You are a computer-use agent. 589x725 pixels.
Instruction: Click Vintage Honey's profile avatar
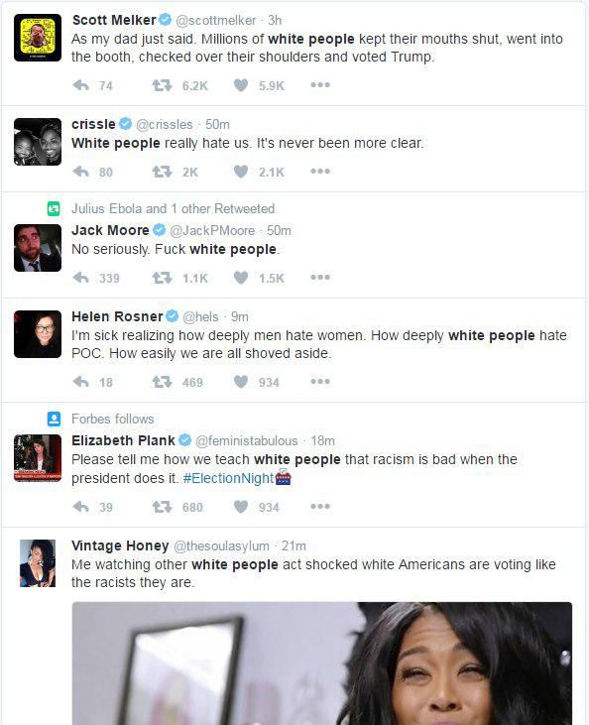point(38,563)
